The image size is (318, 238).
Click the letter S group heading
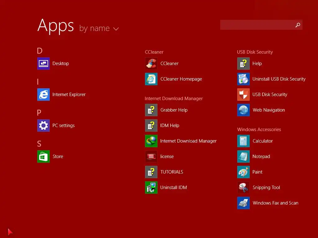(x=39, y=144)
